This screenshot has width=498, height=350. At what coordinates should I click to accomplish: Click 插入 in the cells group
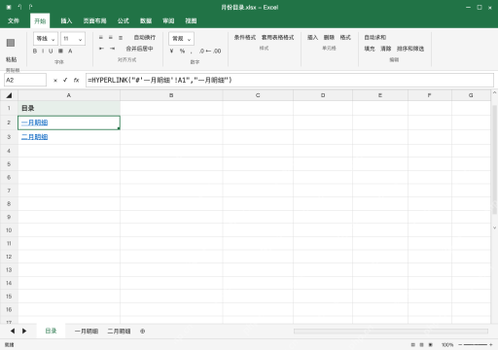pyautogui.click(x=312, y=38)
